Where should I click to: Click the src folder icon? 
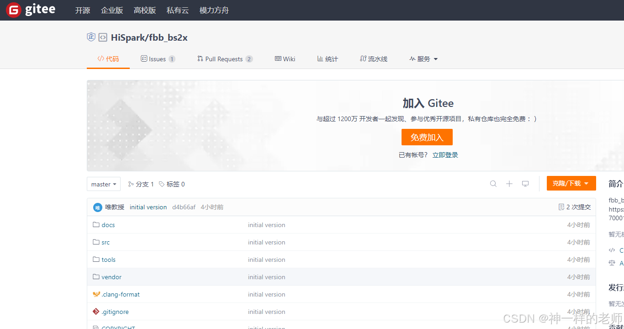[96, 242]
